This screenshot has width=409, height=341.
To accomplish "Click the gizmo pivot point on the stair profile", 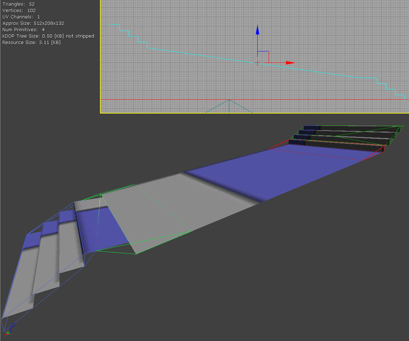I will [258, 63].
